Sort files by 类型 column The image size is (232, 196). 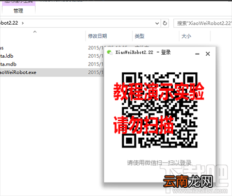pos(139,36)
